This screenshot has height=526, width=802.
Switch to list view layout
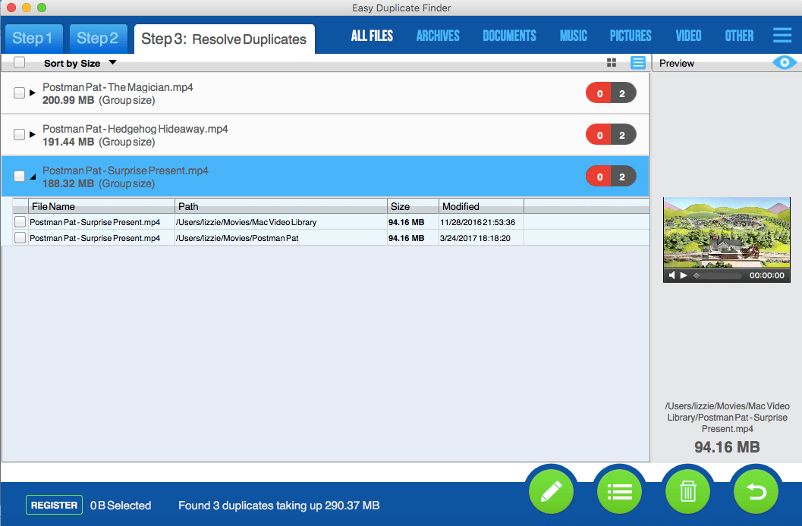[x=638, y=63]
